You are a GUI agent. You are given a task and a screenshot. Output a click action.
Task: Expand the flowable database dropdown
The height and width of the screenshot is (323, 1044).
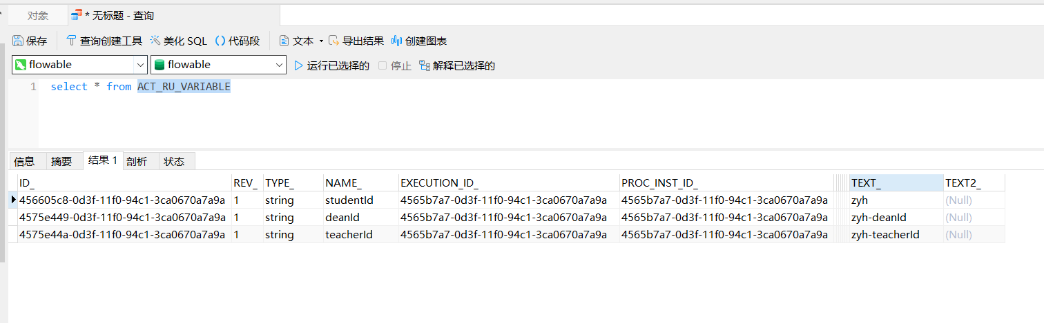[279, 65]
